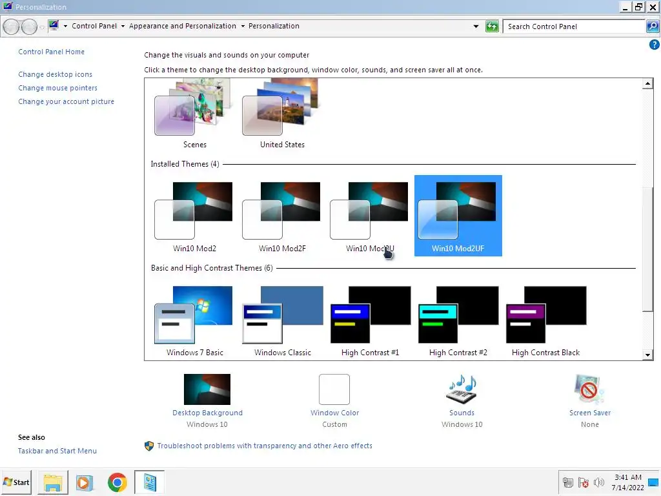Viewport: 661px width, 496px height.
Task: Open the Screen Saver icon
Action: coord(589,389)
